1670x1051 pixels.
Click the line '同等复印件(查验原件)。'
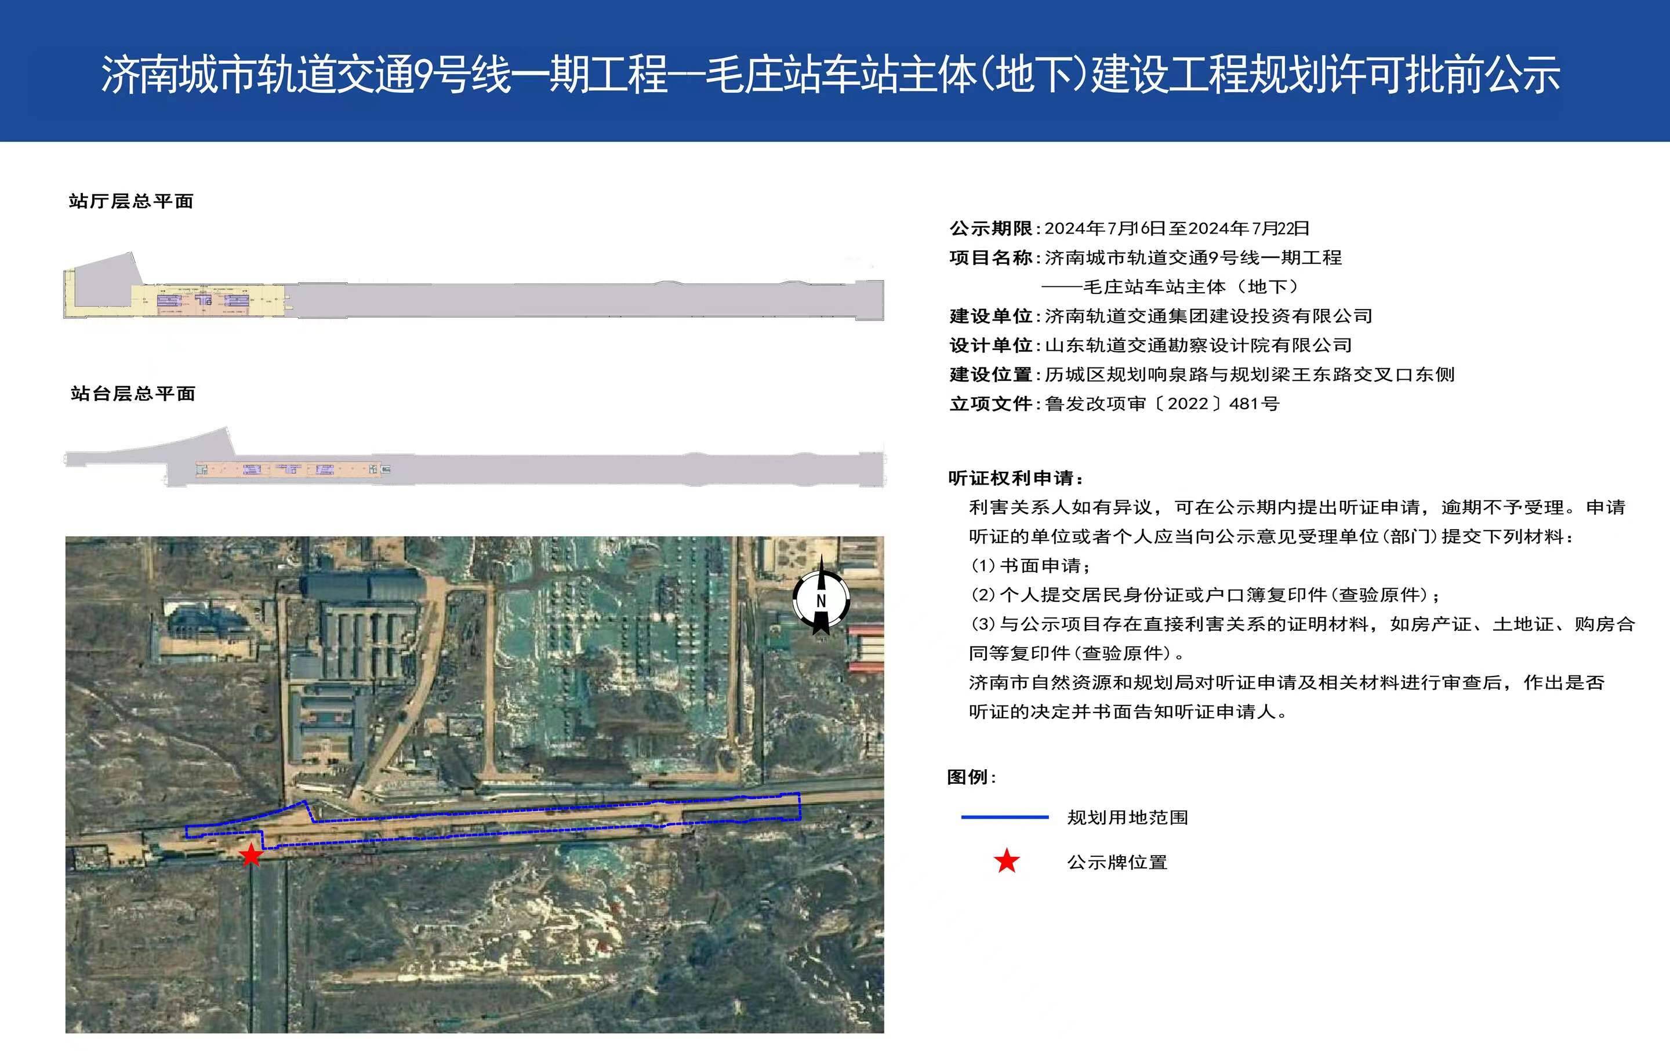(x=1077, y=653)
